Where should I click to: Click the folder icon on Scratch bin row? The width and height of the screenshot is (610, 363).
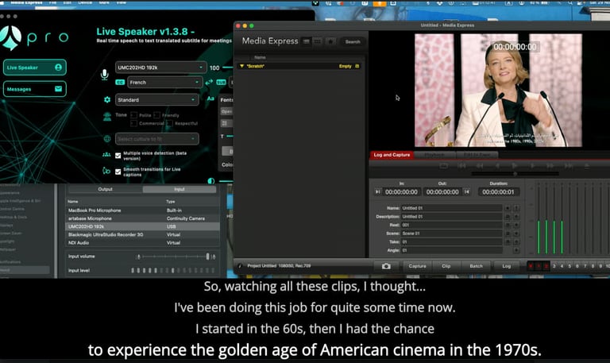(357, 66)
